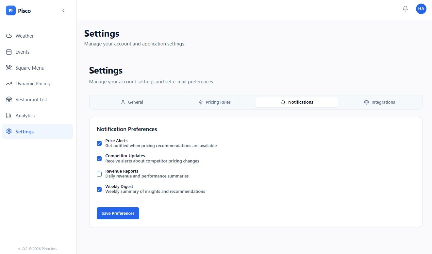Click the Restaurant List store icon
This screenshot has height=254, width=432.
coord(9,100)
